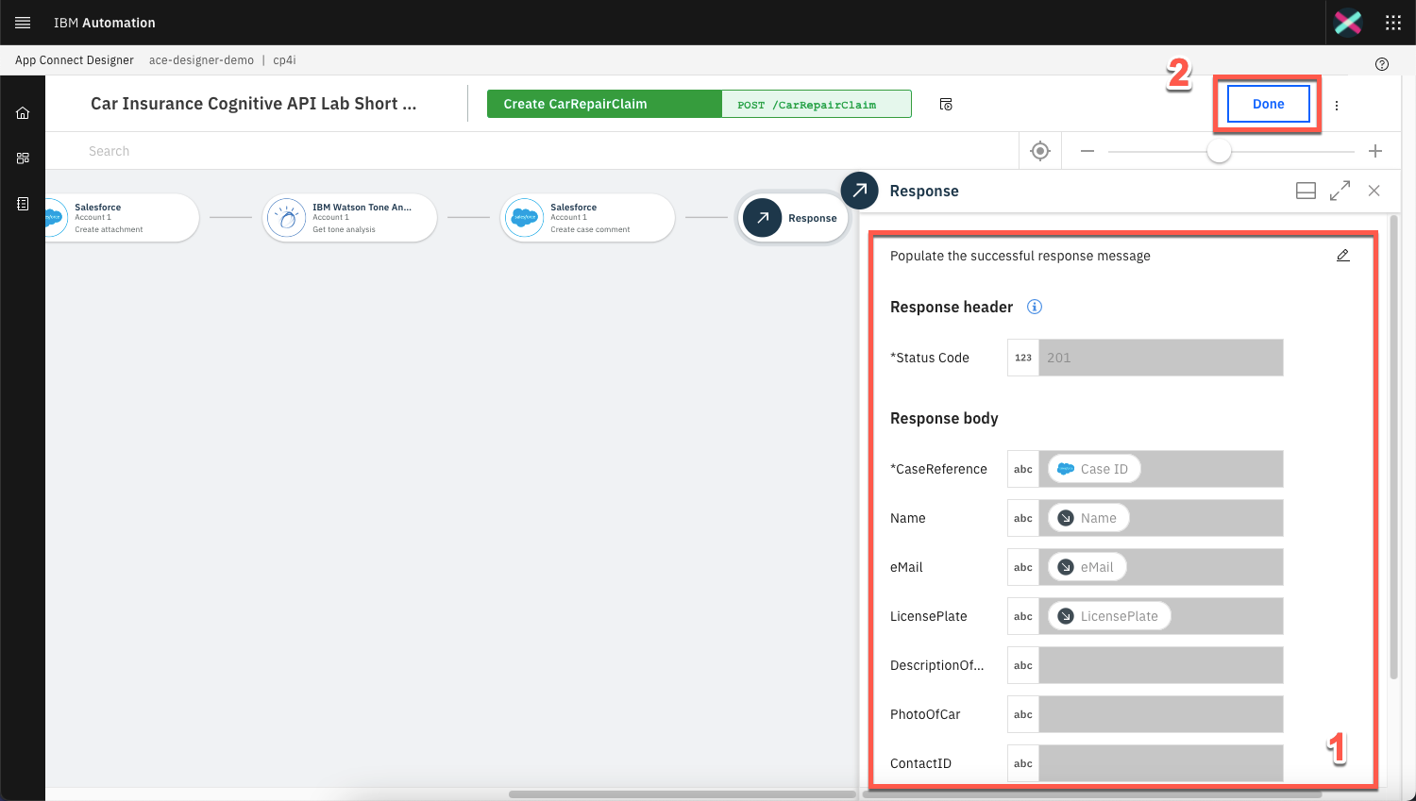Click the colorful Cloud Pak logo icon
The image size is (1416, 801).
(1348, 23)
